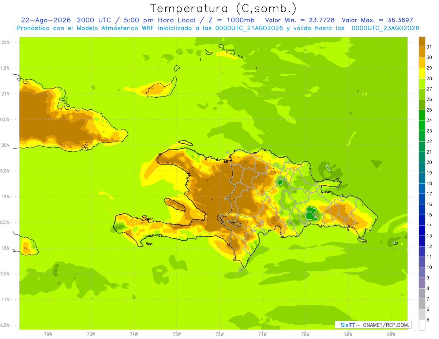Click the "ONAMET/REP.DOM." credit label
Viewport: 439px width, 339px height.
tap(385, 325)
